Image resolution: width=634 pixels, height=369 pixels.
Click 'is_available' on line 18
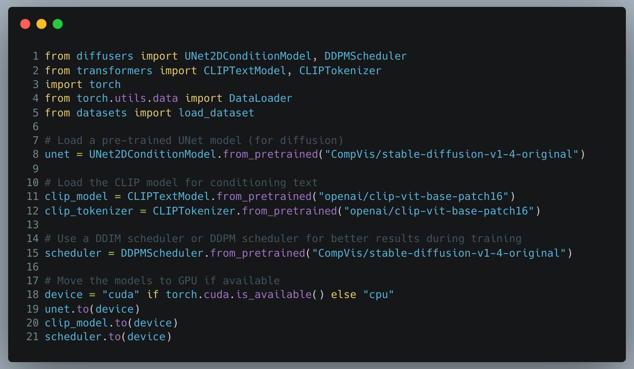pyautogui.click(x=274, y=294)
